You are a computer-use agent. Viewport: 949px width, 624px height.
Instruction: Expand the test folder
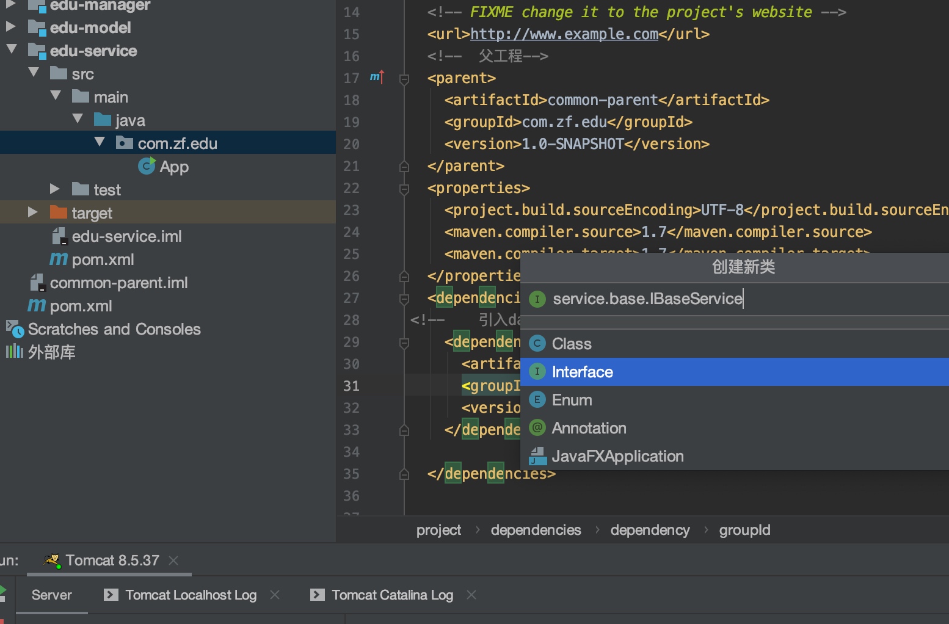55,189
